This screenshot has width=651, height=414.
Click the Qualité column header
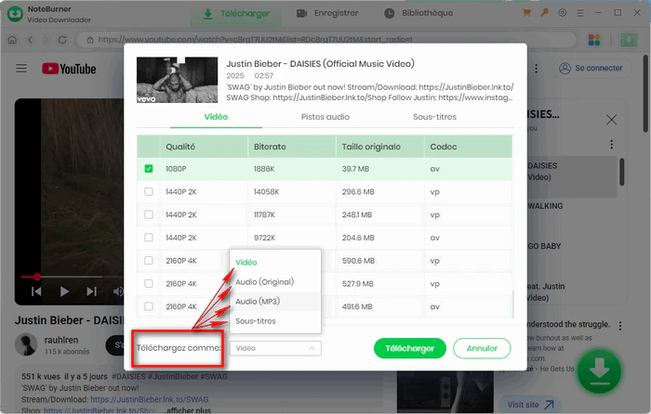coord(204,147)
